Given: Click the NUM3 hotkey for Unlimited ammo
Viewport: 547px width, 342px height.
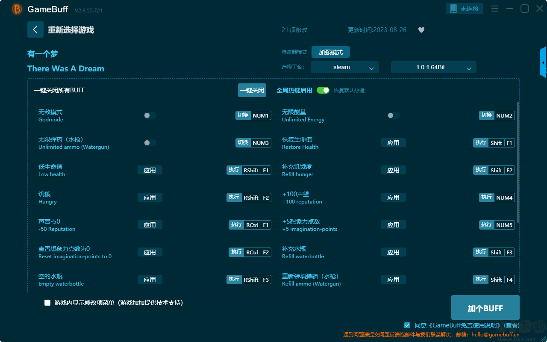Looking at the screenshot, I should [253, 143].
